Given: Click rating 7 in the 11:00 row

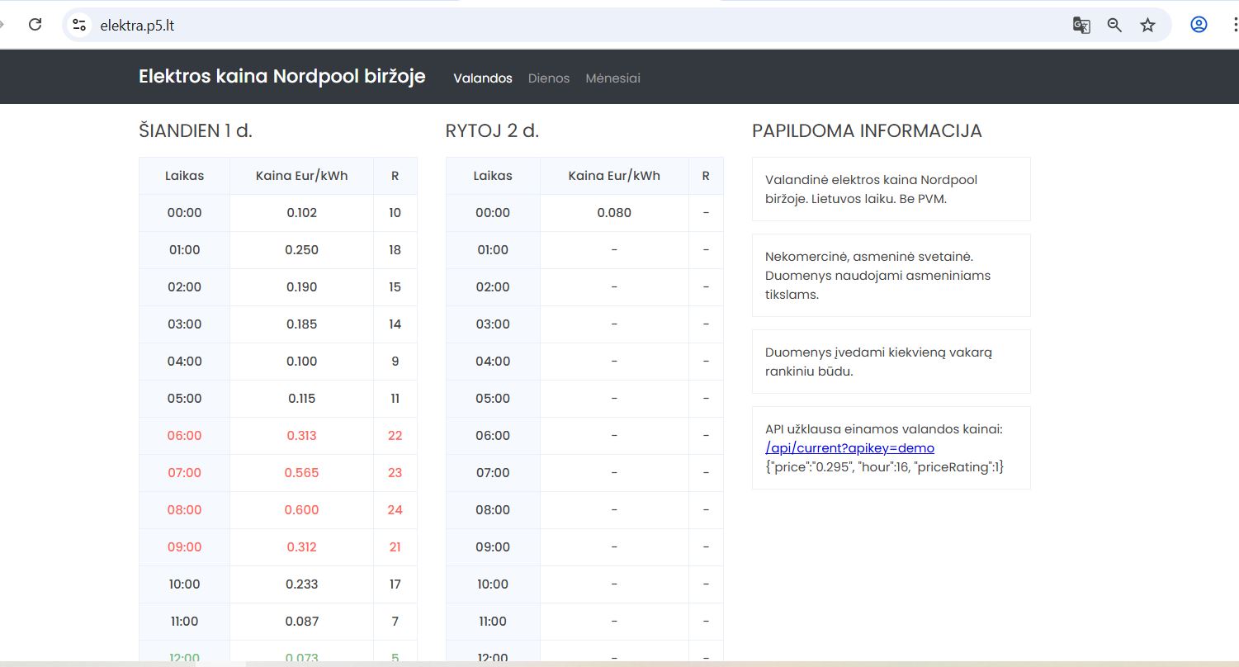Looking at the screenshot, I should tap(395, 622).
